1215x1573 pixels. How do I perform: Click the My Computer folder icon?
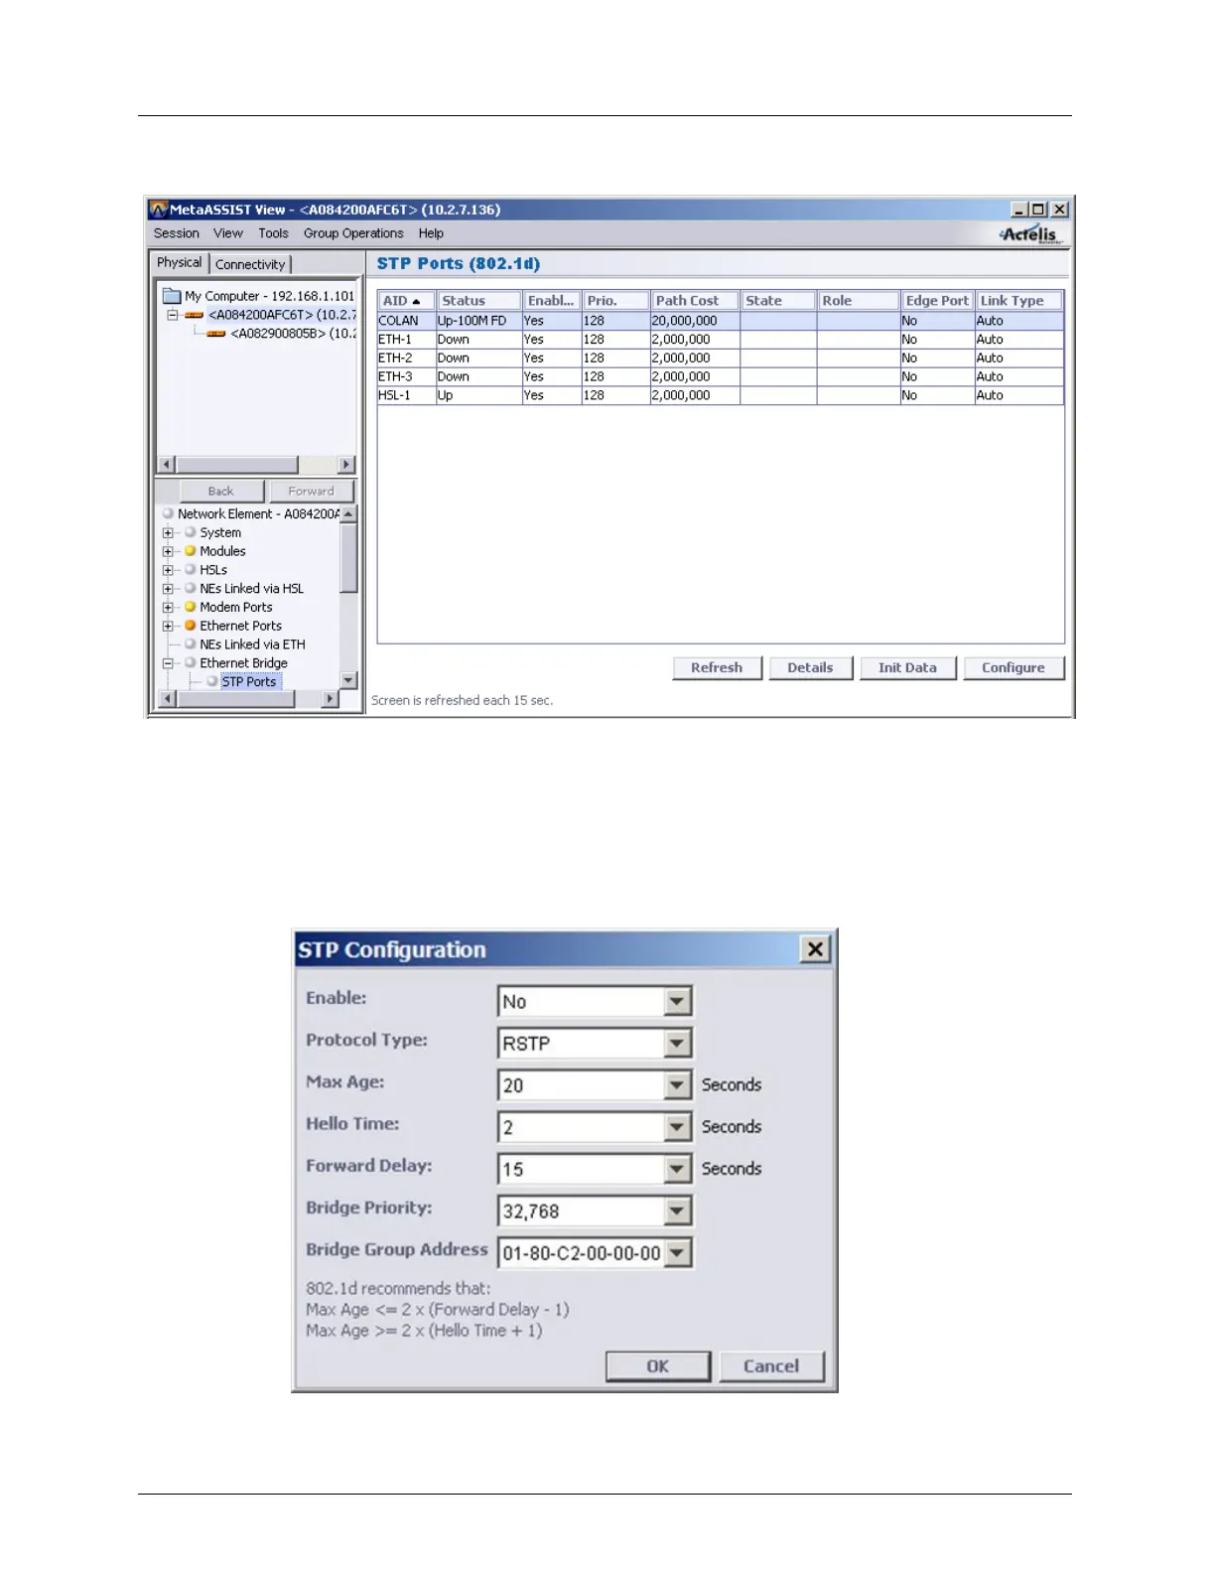coord(172,296)
